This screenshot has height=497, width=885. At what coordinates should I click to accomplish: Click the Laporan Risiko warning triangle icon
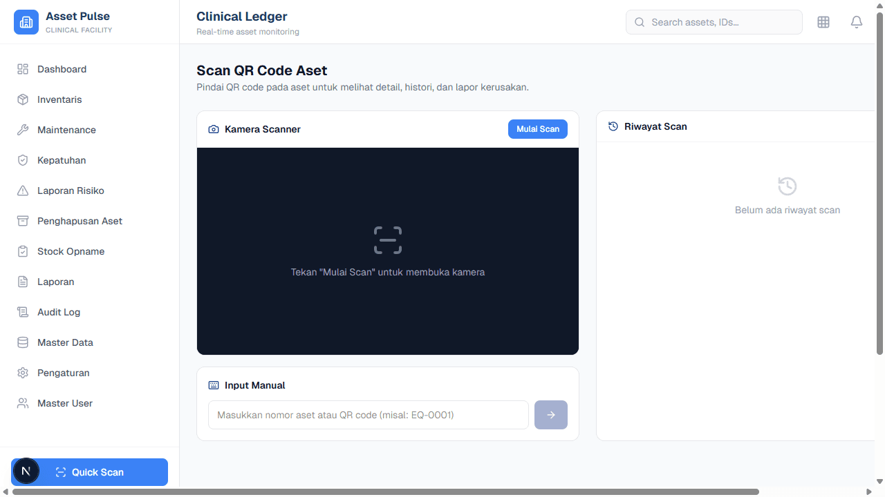click(23, 191)
